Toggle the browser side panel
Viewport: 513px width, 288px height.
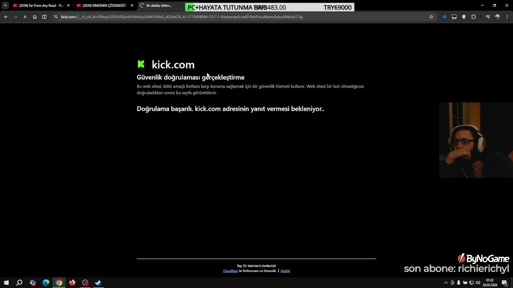pos(44,17)
